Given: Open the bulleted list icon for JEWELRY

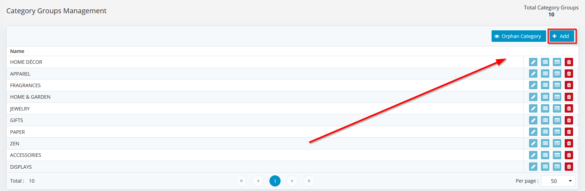Looking at the screenshot, I should tap(545, 108).
